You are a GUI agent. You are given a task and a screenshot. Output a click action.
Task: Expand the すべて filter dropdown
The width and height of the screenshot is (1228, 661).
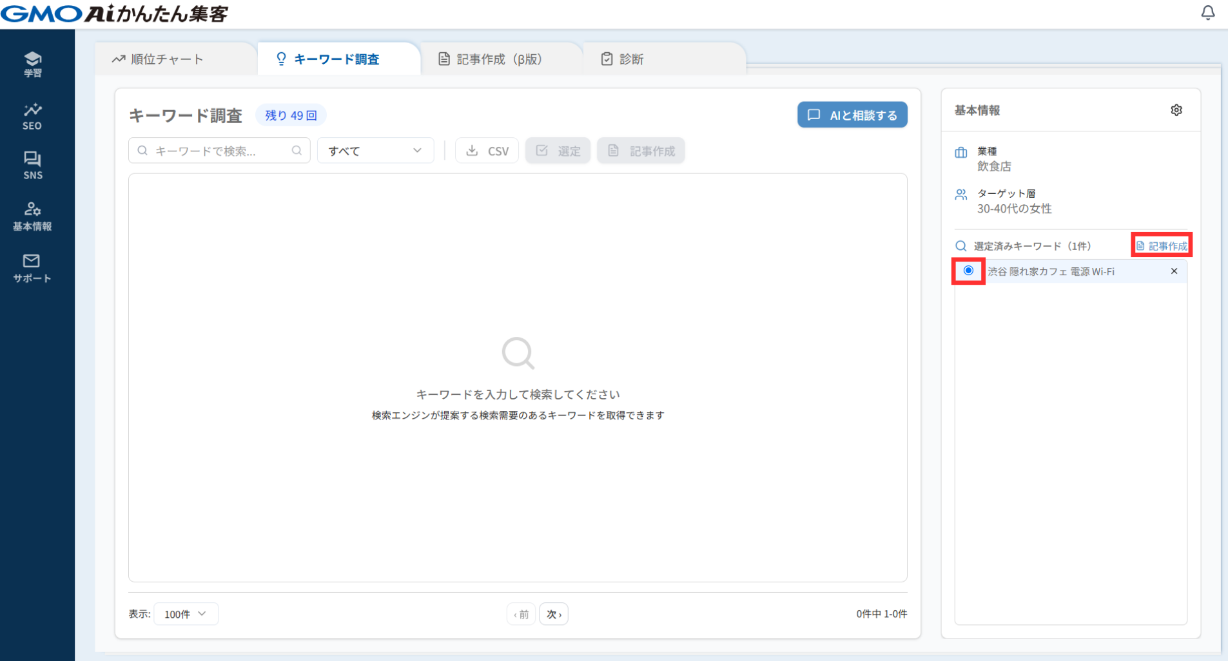coord(375,151)
